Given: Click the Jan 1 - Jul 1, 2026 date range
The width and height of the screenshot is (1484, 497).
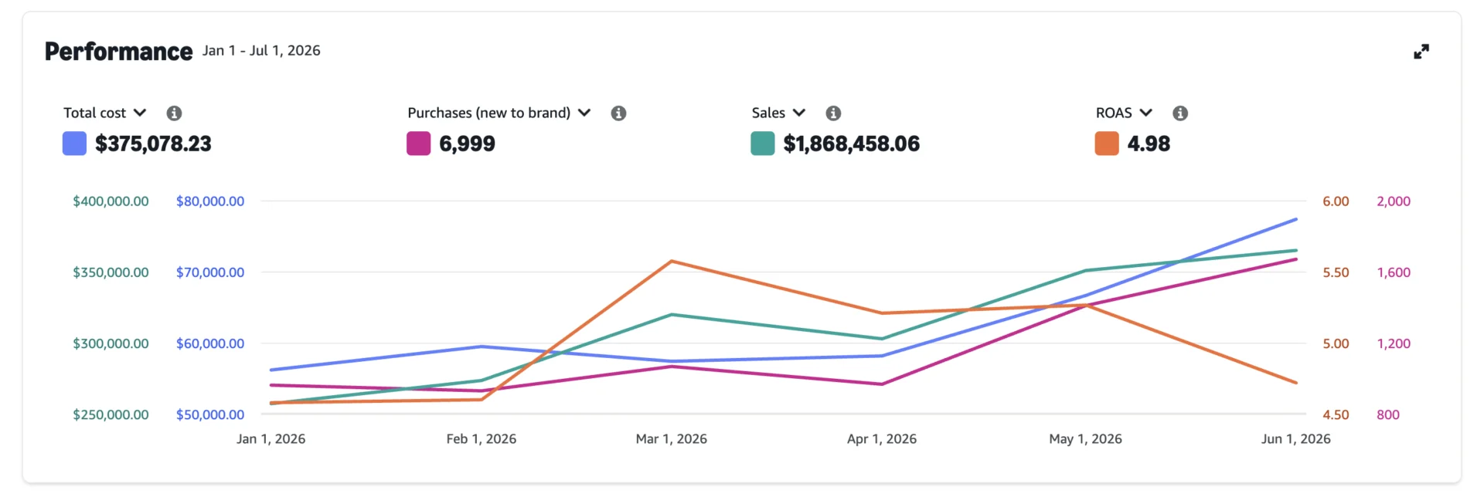Looking at the screenshot, I should tap(261, 51).
